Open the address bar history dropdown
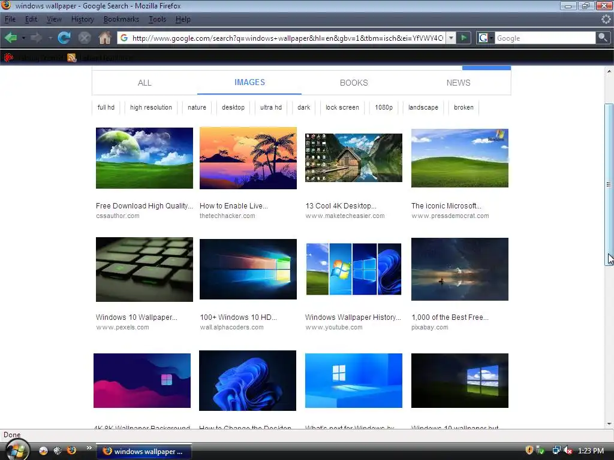614x460 pixels. click(451, 38)
